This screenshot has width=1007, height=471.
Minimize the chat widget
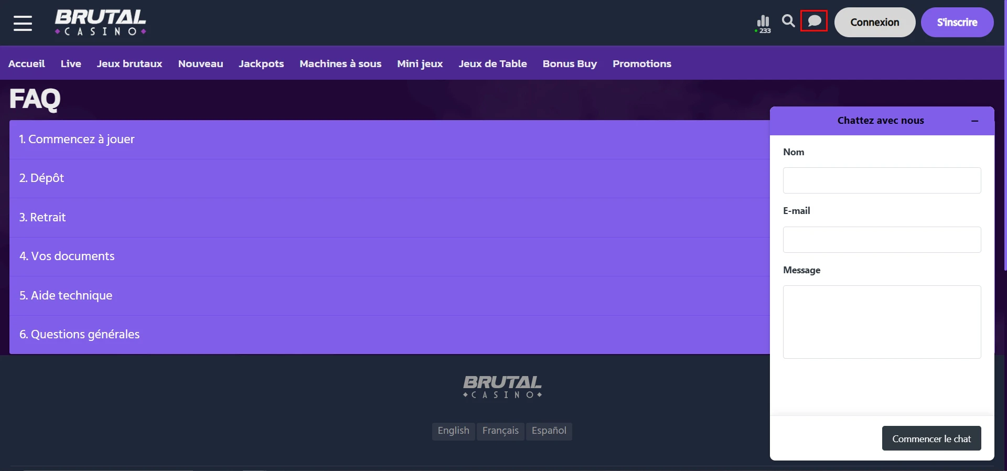pyautogui.click(x=974, y=121)
